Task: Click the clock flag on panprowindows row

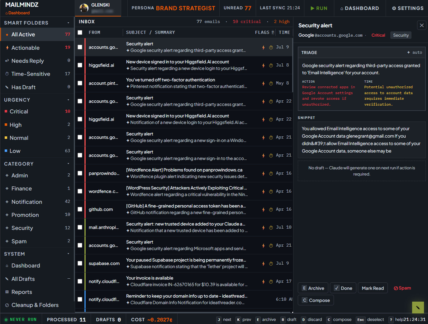Action: (x=271, y=173)
